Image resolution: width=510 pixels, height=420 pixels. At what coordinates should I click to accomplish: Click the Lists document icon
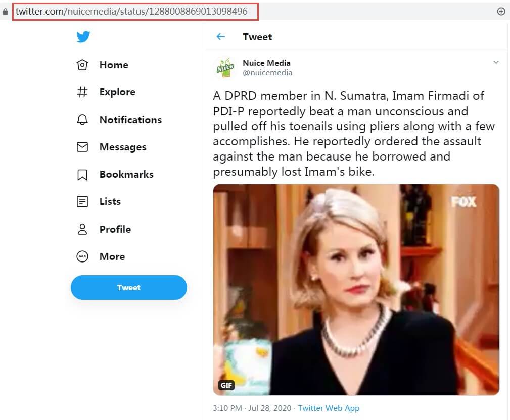pyautogui.click(x=82, y=202)
